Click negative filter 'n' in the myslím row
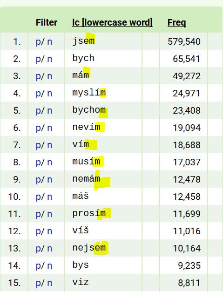 click(x=49, y=94)
